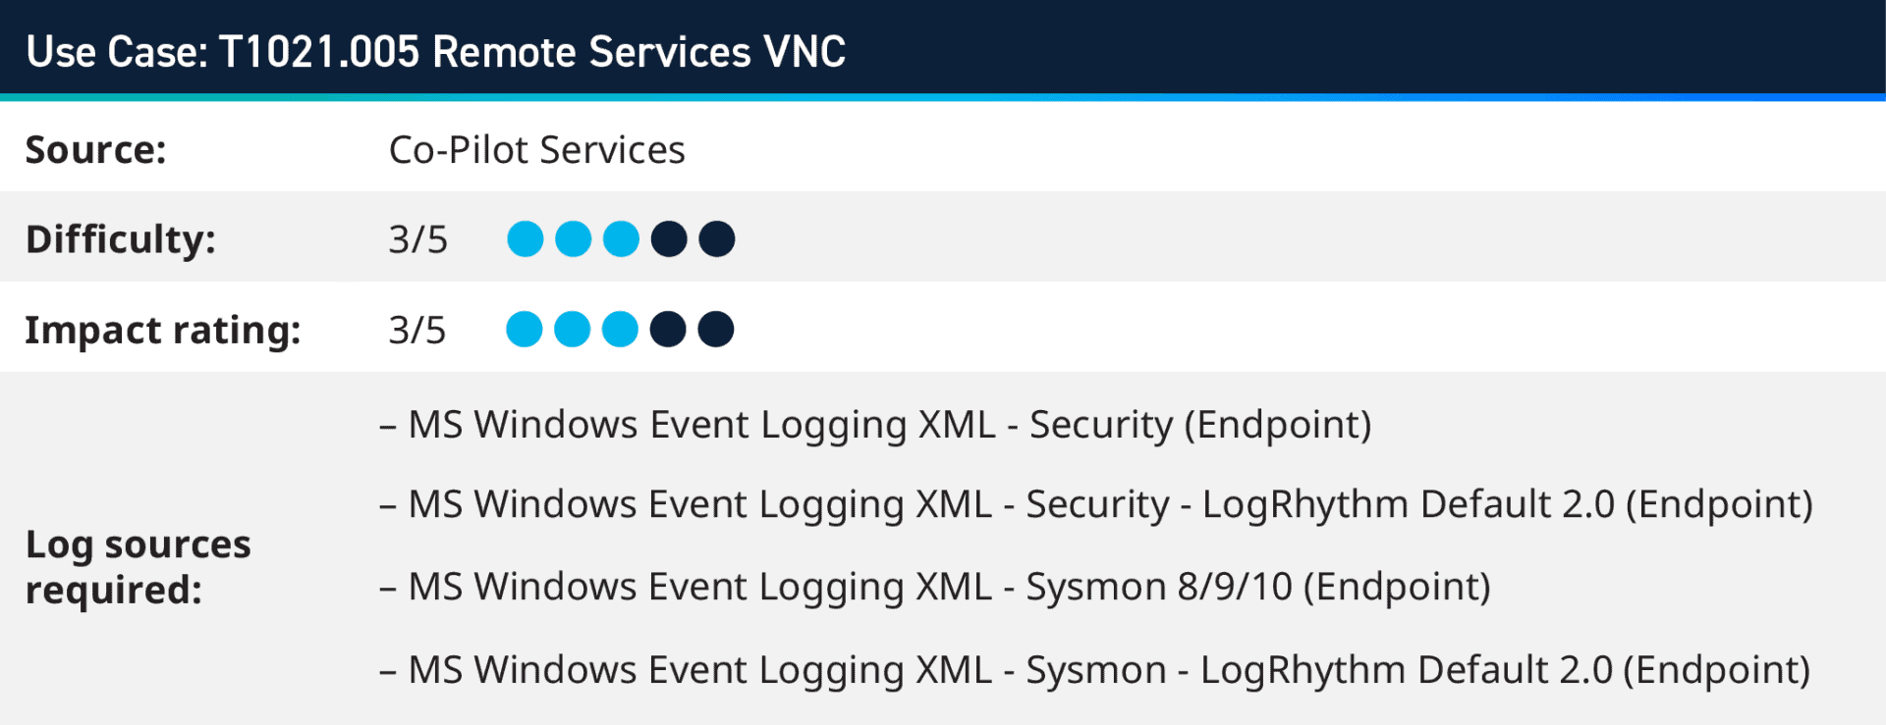Select the Sysmon 8/9/10 (Endpoint) log source

pos(948,587)
